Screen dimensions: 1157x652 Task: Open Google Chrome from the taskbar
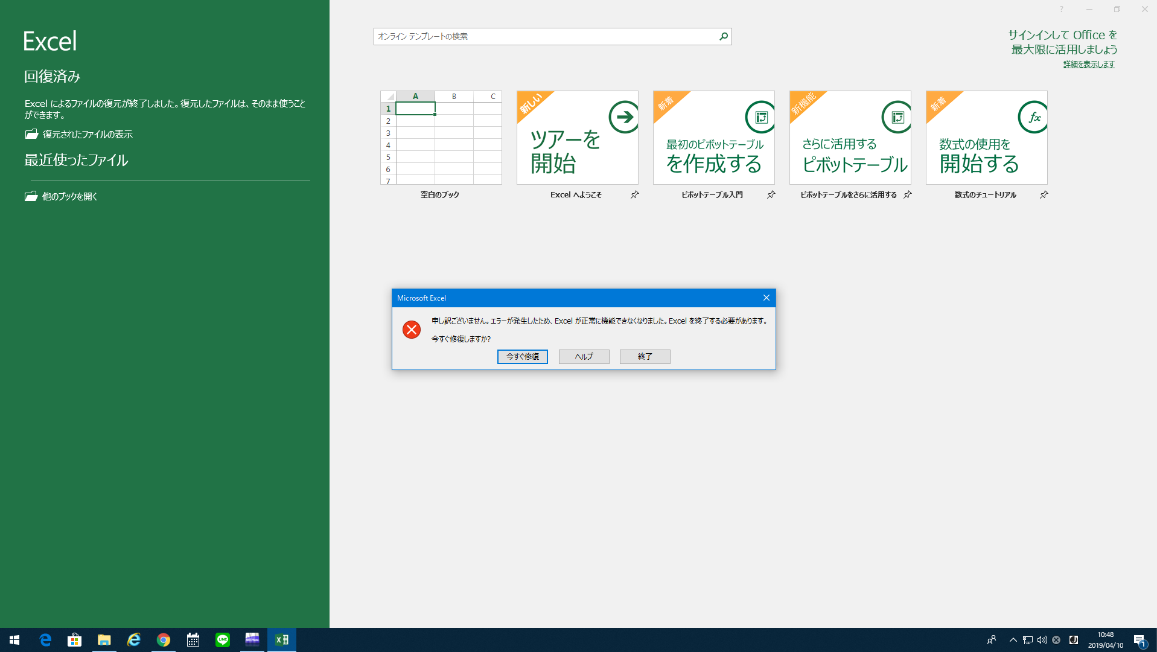click(x=163, y=640)
